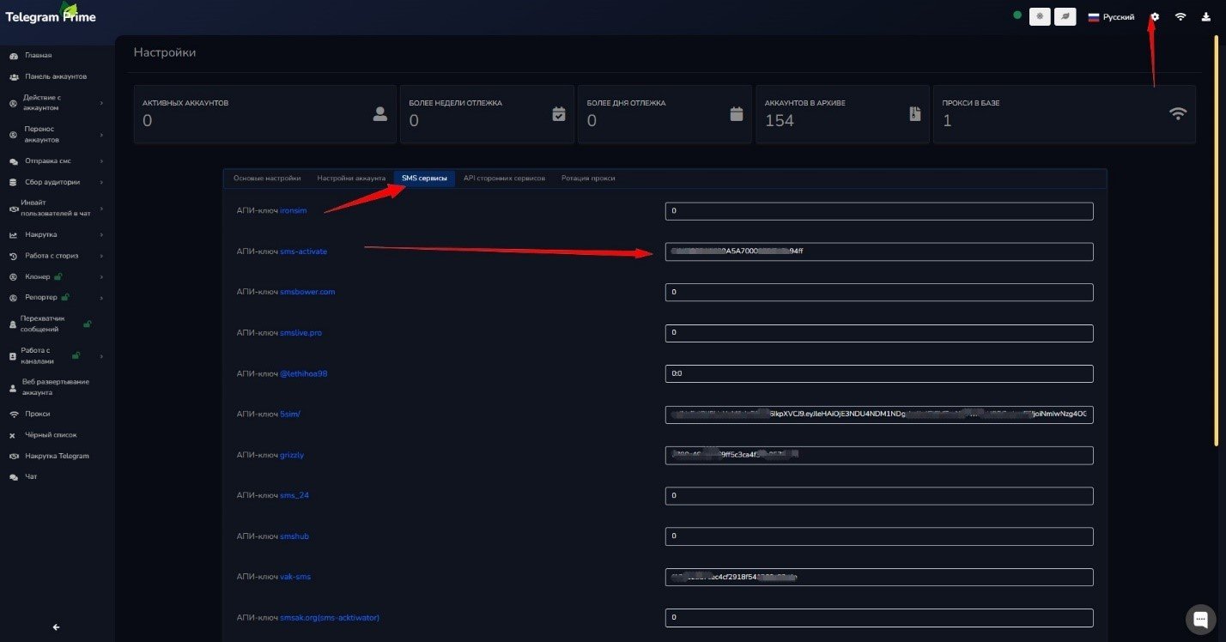Click unlock icon beside Работа с каналами
Image resolution: width=1226 pixels, height=642 pixels.
[x=76, y=355]
